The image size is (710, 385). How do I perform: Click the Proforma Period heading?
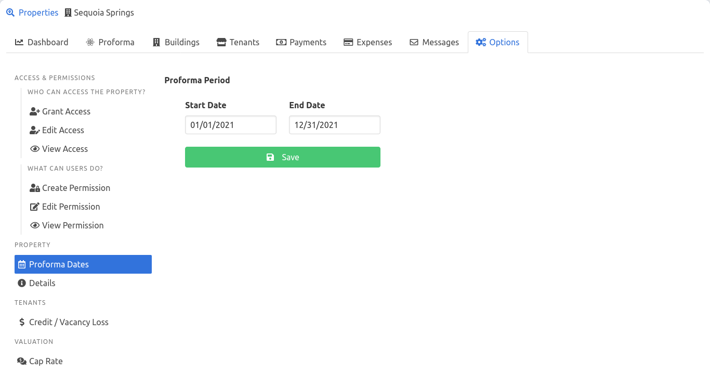[x=197, y=80]
